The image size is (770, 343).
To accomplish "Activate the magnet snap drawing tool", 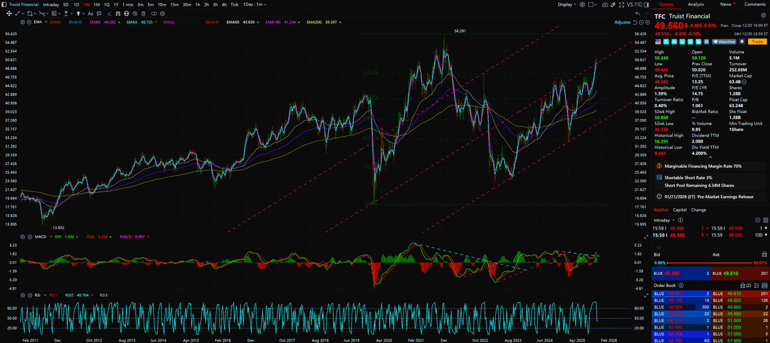I will click(118, 13).
